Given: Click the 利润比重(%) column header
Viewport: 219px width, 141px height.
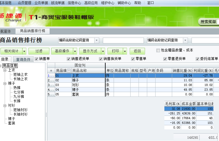Looking at the screenshot, I should [203, 71].
